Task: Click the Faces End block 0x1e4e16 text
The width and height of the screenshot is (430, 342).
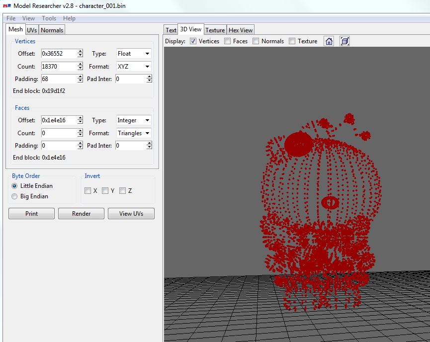Action: coord(39,158)
